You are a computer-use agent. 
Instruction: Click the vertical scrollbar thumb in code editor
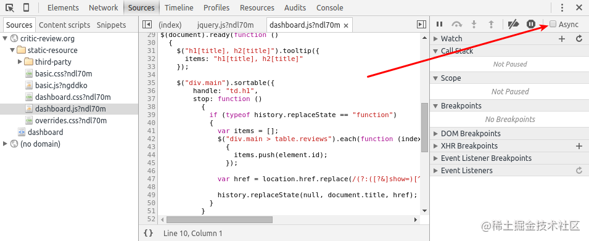[424, 127]
